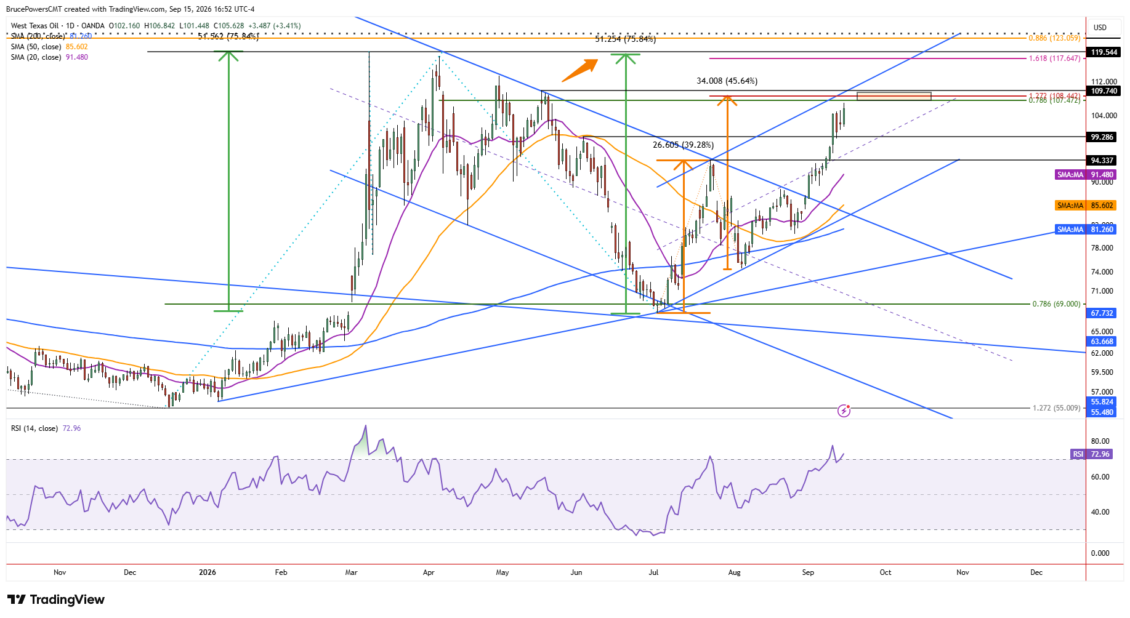Viewport: 1130px width, 618px height.
Task: Click the 26.605 (39.28%) measurement label
Action: tap(683, 145)
